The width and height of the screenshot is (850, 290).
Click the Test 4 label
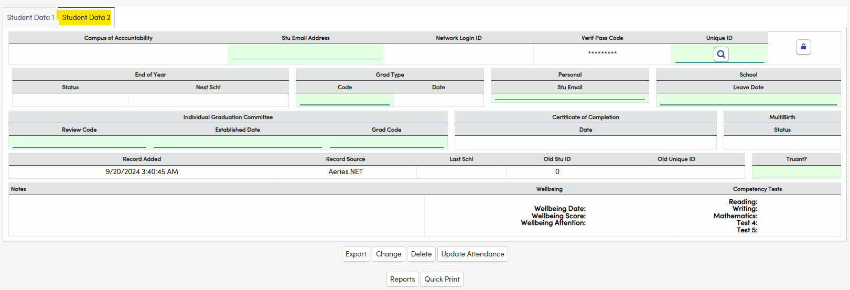tap(747, 223)
